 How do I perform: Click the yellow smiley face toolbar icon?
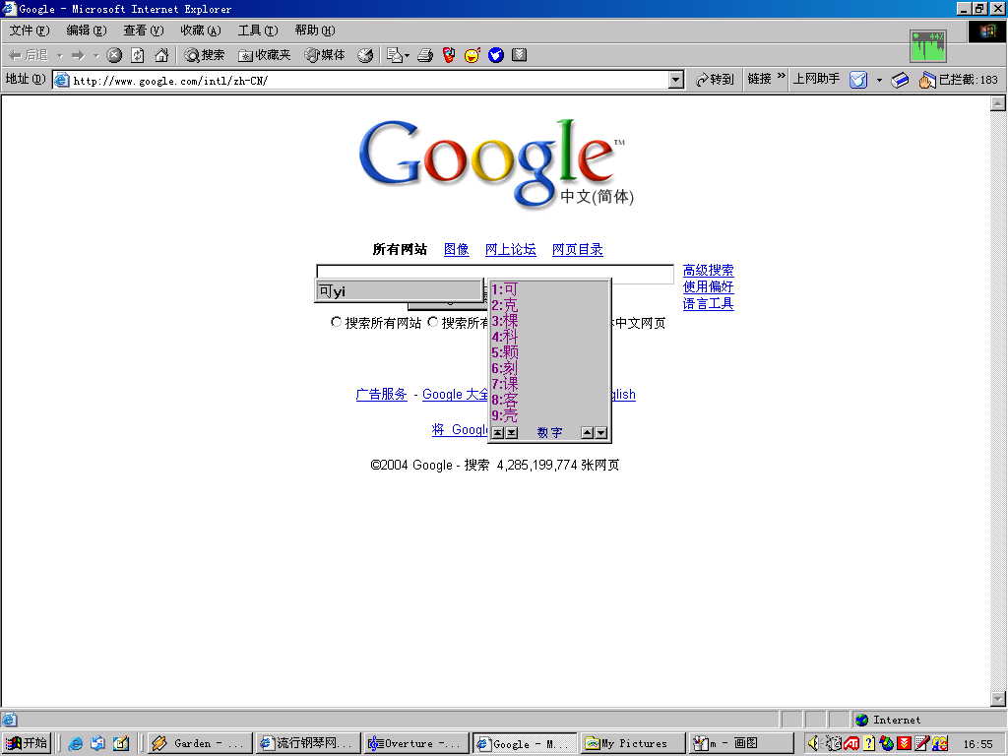point(472,55)
